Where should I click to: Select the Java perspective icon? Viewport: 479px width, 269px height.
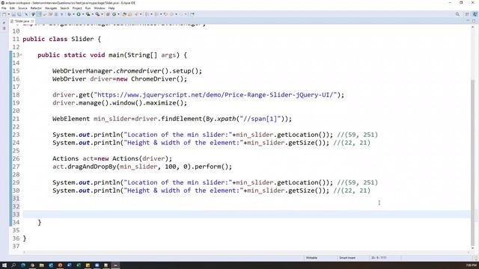tap(475, 14)
